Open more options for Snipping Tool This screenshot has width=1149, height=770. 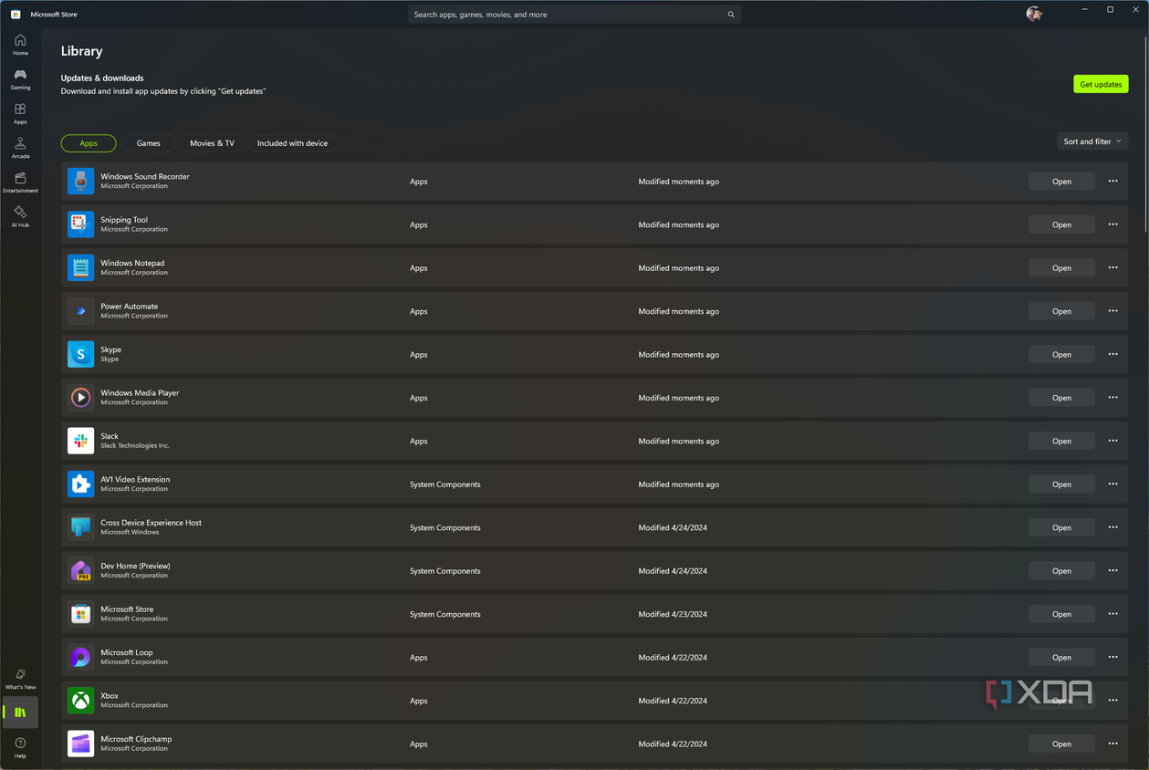pos(1112,224)
